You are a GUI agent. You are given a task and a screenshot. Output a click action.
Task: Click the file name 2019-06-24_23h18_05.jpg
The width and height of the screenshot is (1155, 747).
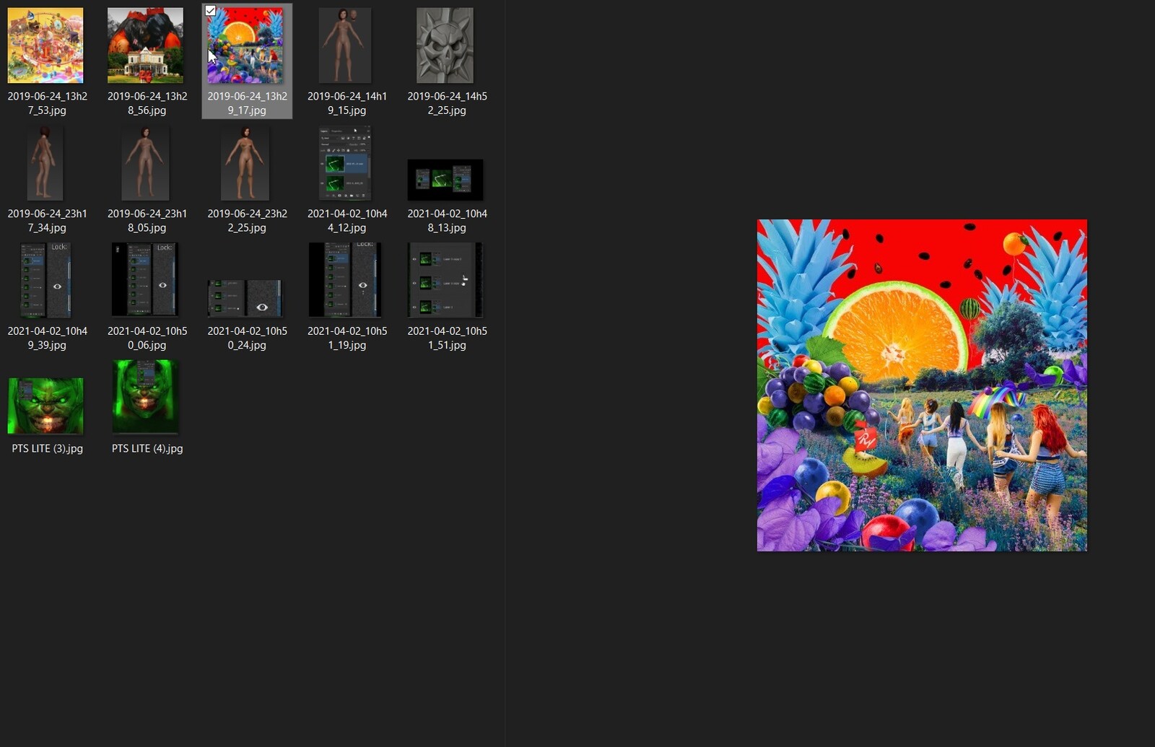point(147,221)
